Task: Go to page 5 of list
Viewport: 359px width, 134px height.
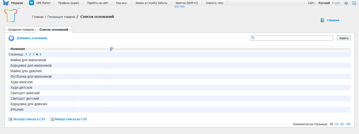Action: (41, 55)
